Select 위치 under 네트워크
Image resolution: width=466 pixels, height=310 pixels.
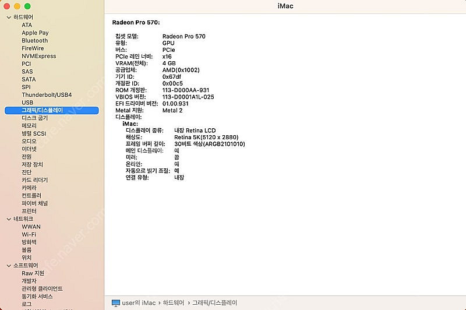(26, 258)
